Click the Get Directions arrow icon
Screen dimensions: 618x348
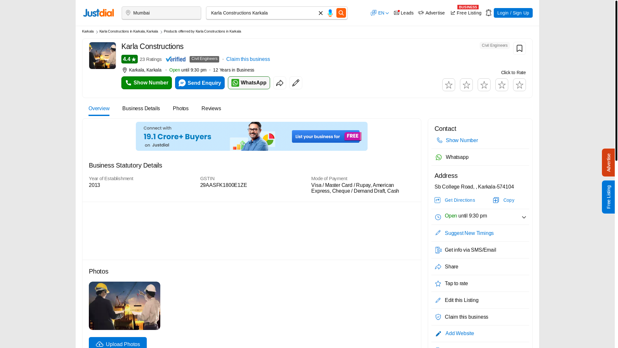437,200
